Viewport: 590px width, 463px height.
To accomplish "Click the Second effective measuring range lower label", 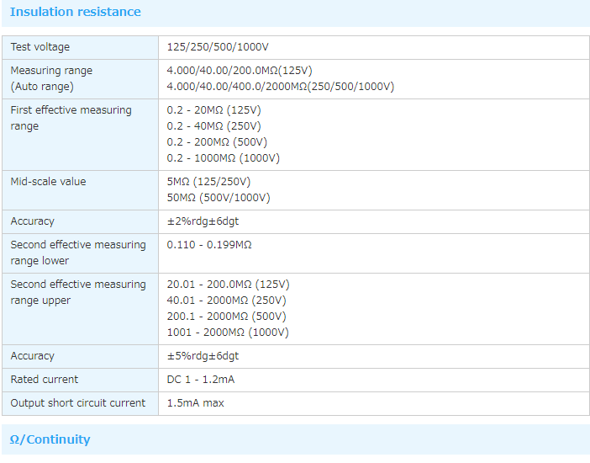I will [78, 253].
